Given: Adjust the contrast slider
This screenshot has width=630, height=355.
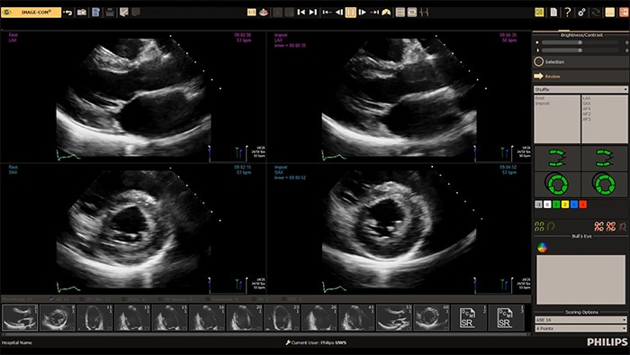Looking at the screenshot, I should click(580, 50).
